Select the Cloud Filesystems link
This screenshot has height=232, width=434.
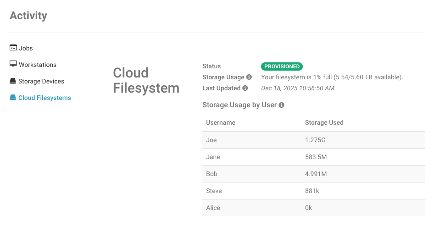pyautogui.click(x=45, y=98)
